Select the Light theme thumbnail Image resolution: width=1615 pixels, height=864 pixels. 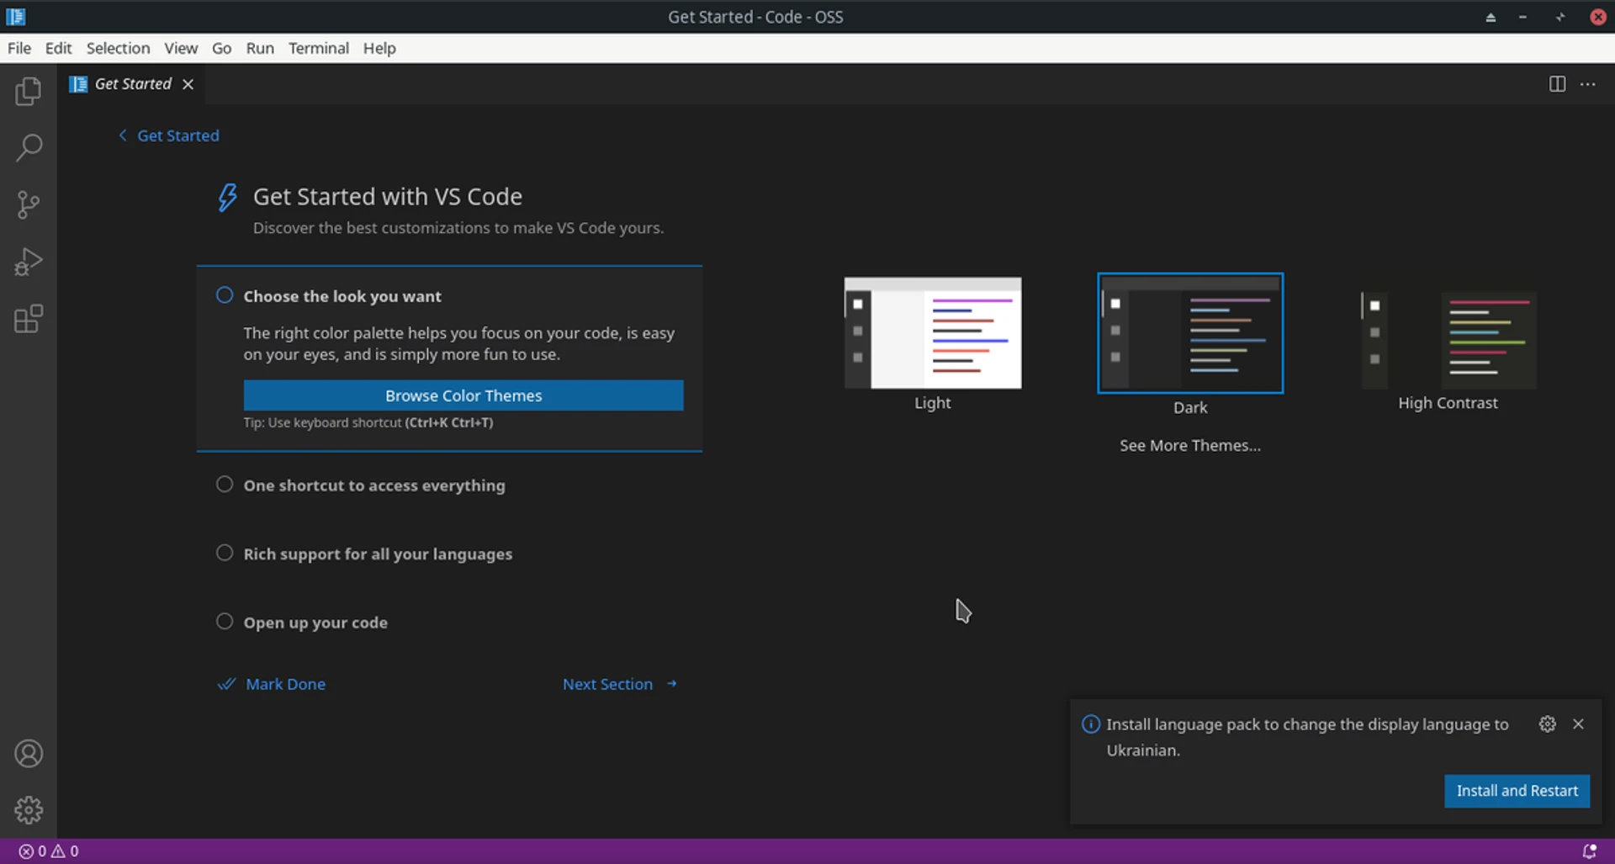click(x=933, y=333)
